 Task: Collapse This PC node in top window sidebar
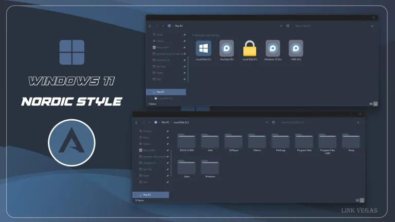click(x=149, y=92)
